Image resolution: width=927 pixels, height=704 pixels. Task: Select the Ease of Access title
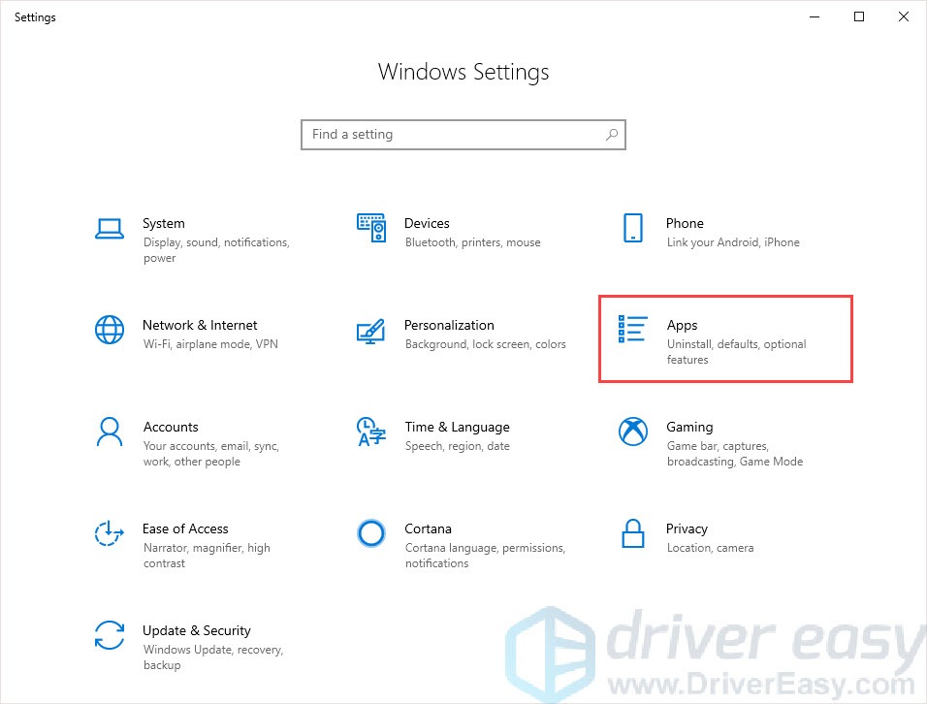coord(185,528)
